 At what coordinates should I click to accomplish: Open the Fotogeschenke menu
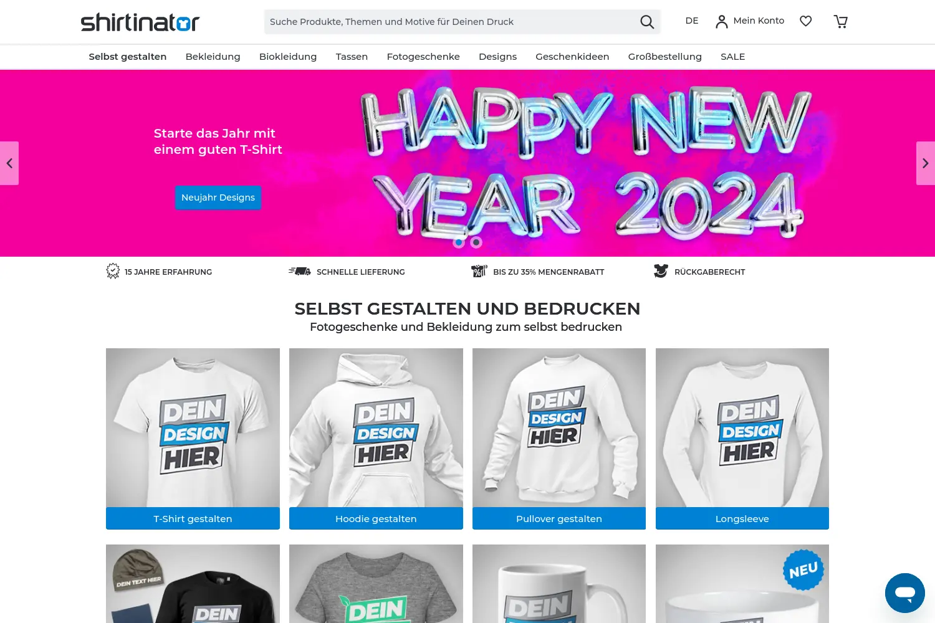click(x=423, y=57)
